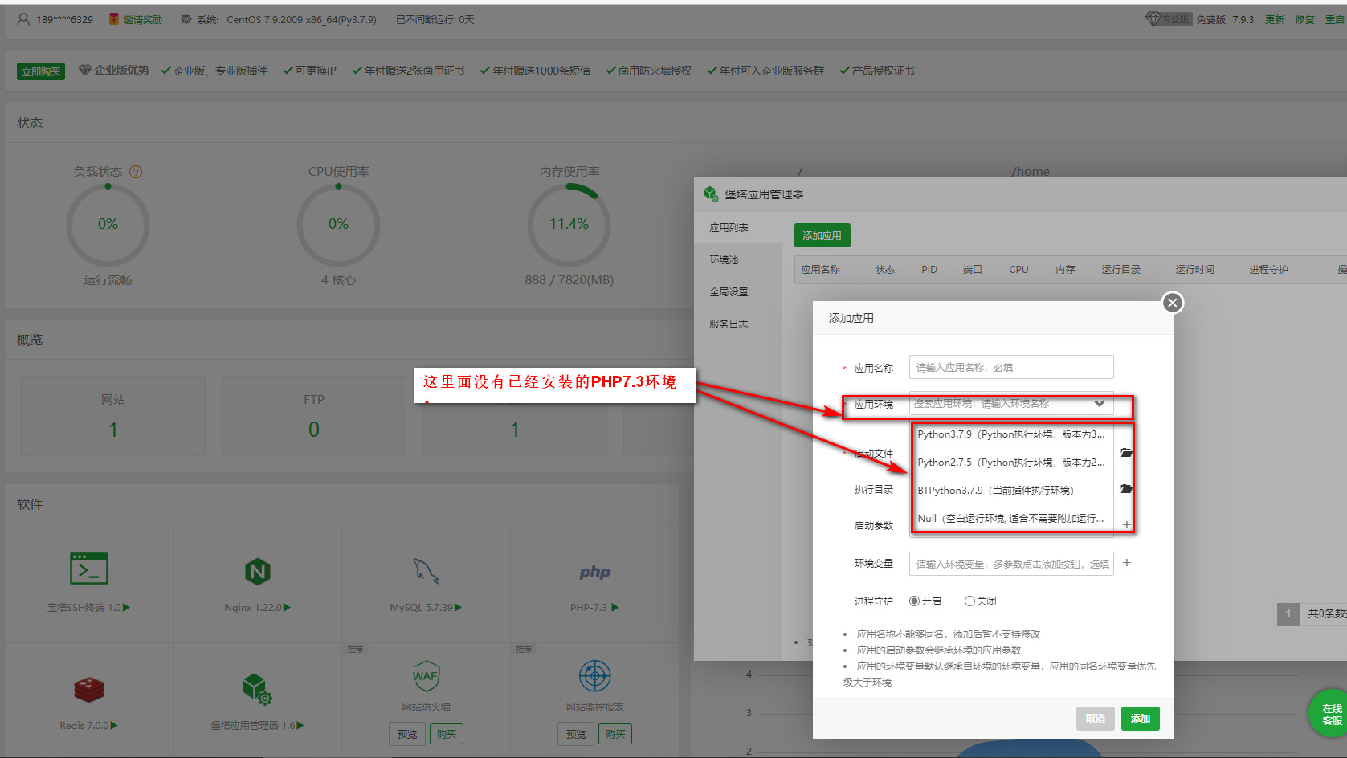Click the load status question mark icon
Screen dimensions: 1347x758
click(x=136, y=172)
